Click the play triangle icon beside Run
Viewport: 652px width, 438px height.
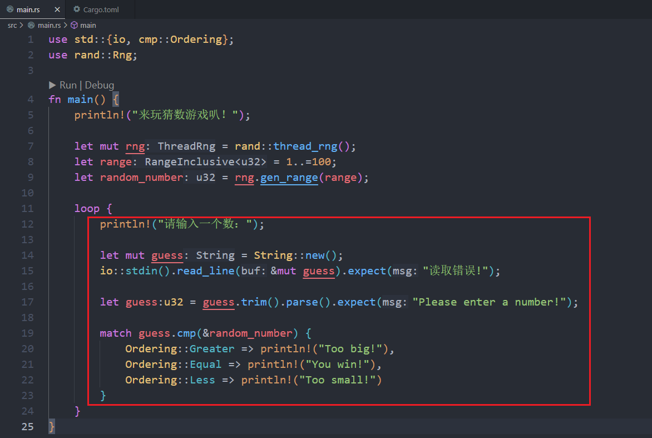tap(53, 85)
